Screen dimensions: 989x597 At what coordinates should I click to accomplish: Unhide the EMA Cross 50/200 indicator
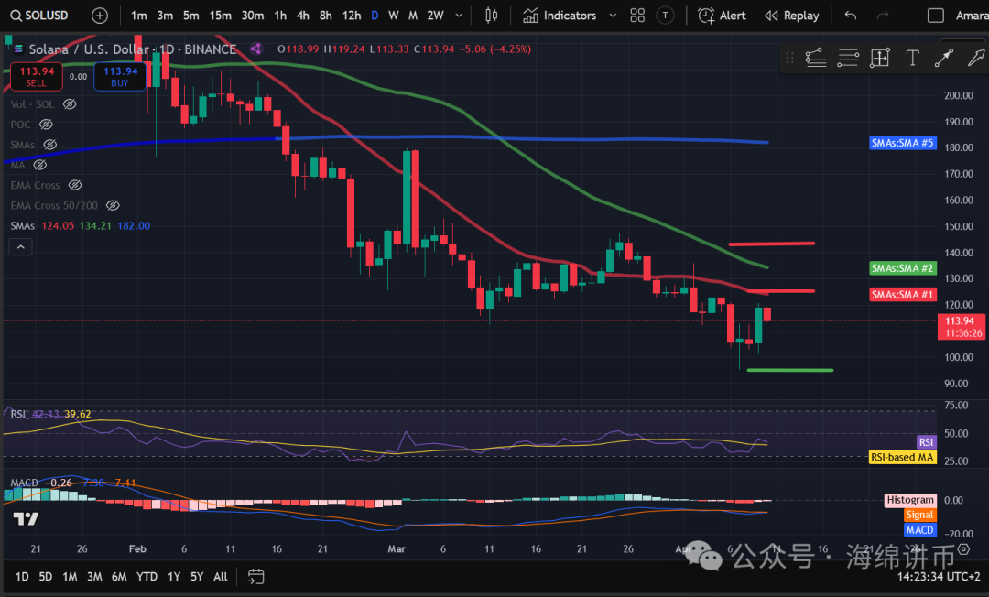coord(113,205)
